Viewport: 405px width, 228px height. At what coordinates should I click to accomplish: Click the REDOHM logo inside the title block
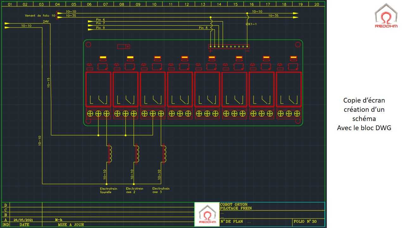tap(207, 214)
